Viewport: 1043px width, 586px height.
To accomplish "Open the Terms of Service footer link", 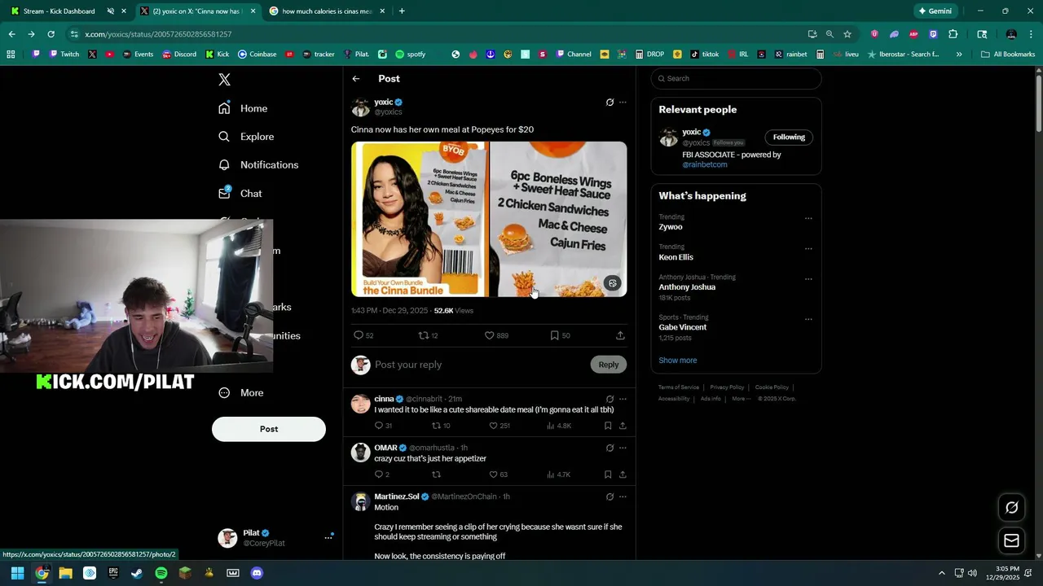I will tap(679, 387).
